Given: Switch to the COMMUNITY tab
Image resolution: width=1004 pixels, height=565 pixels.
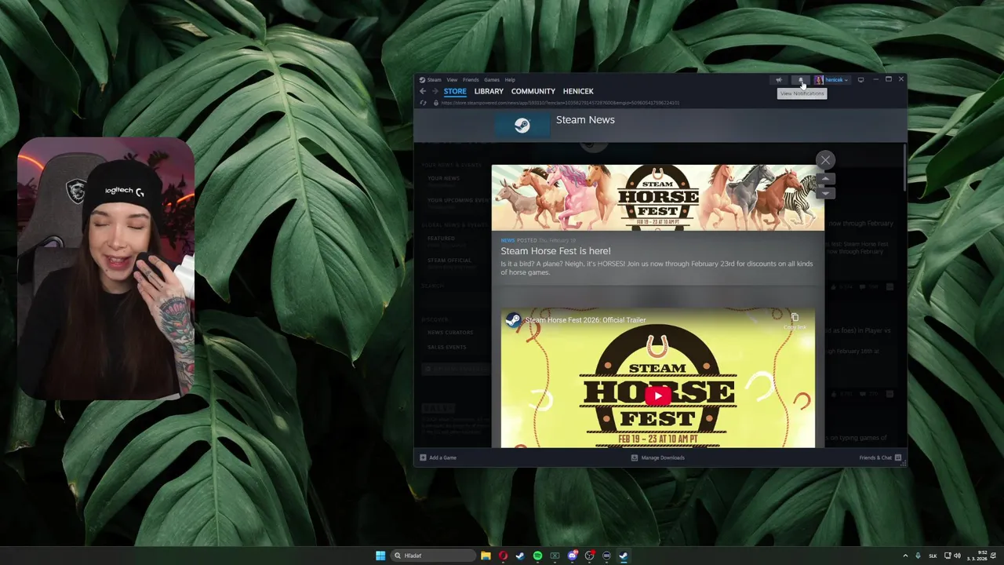Looking at the screenshot, I should click(533, 91).
